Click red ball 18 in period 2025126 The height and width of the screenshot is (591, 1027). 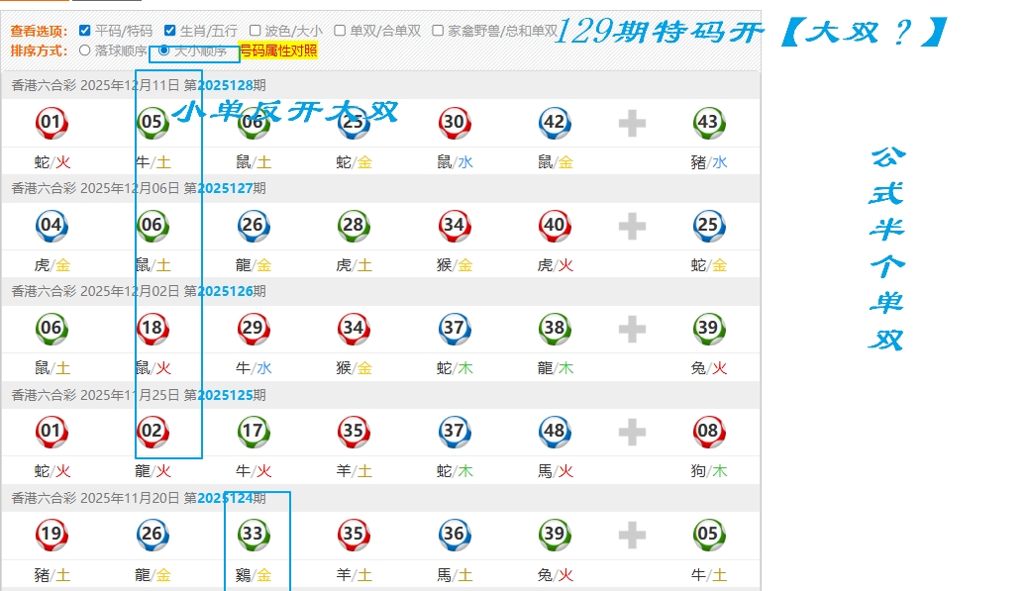(x=153, y=329)
